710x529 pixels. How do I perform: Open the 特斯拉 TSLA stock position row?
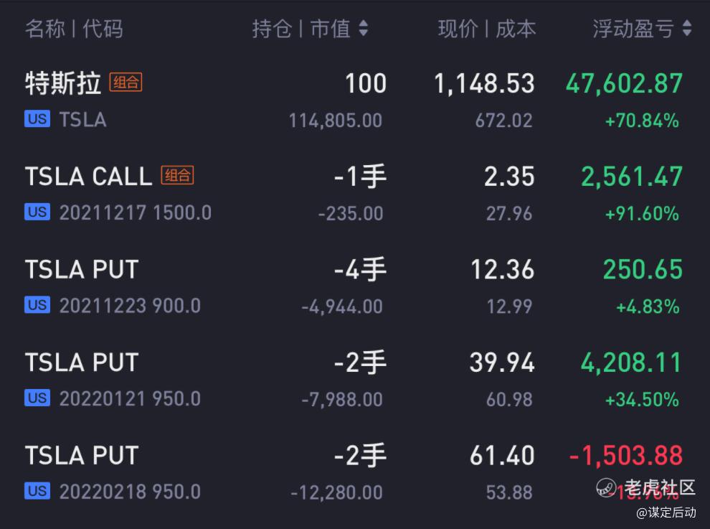[x=355, y=101]
